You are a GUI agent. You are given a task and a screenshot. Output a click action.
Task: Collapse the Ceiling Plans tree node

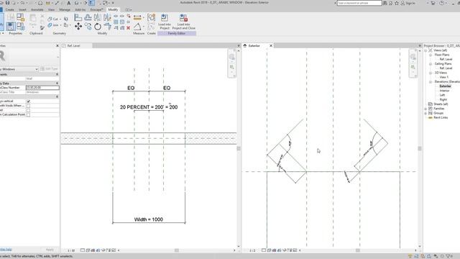pos(431,64)
